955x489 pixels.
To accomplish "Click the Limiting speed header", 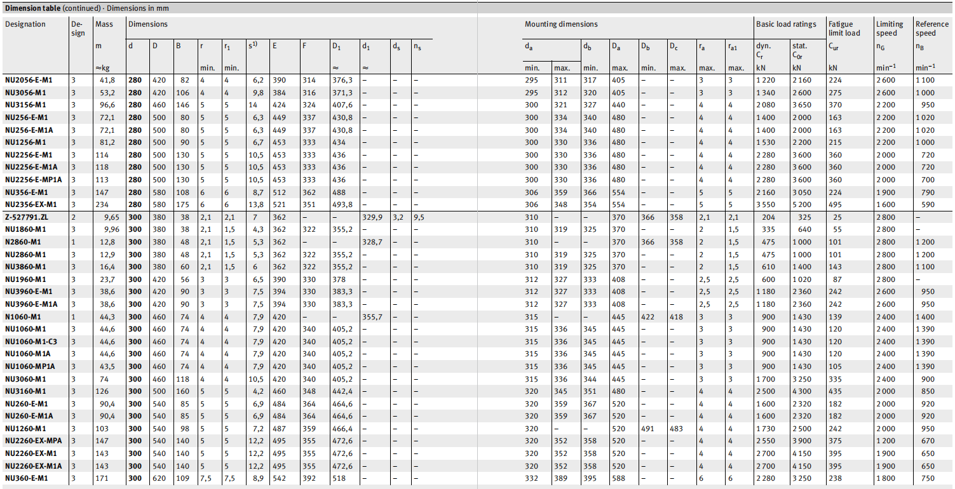I will [x=890, y=29].
